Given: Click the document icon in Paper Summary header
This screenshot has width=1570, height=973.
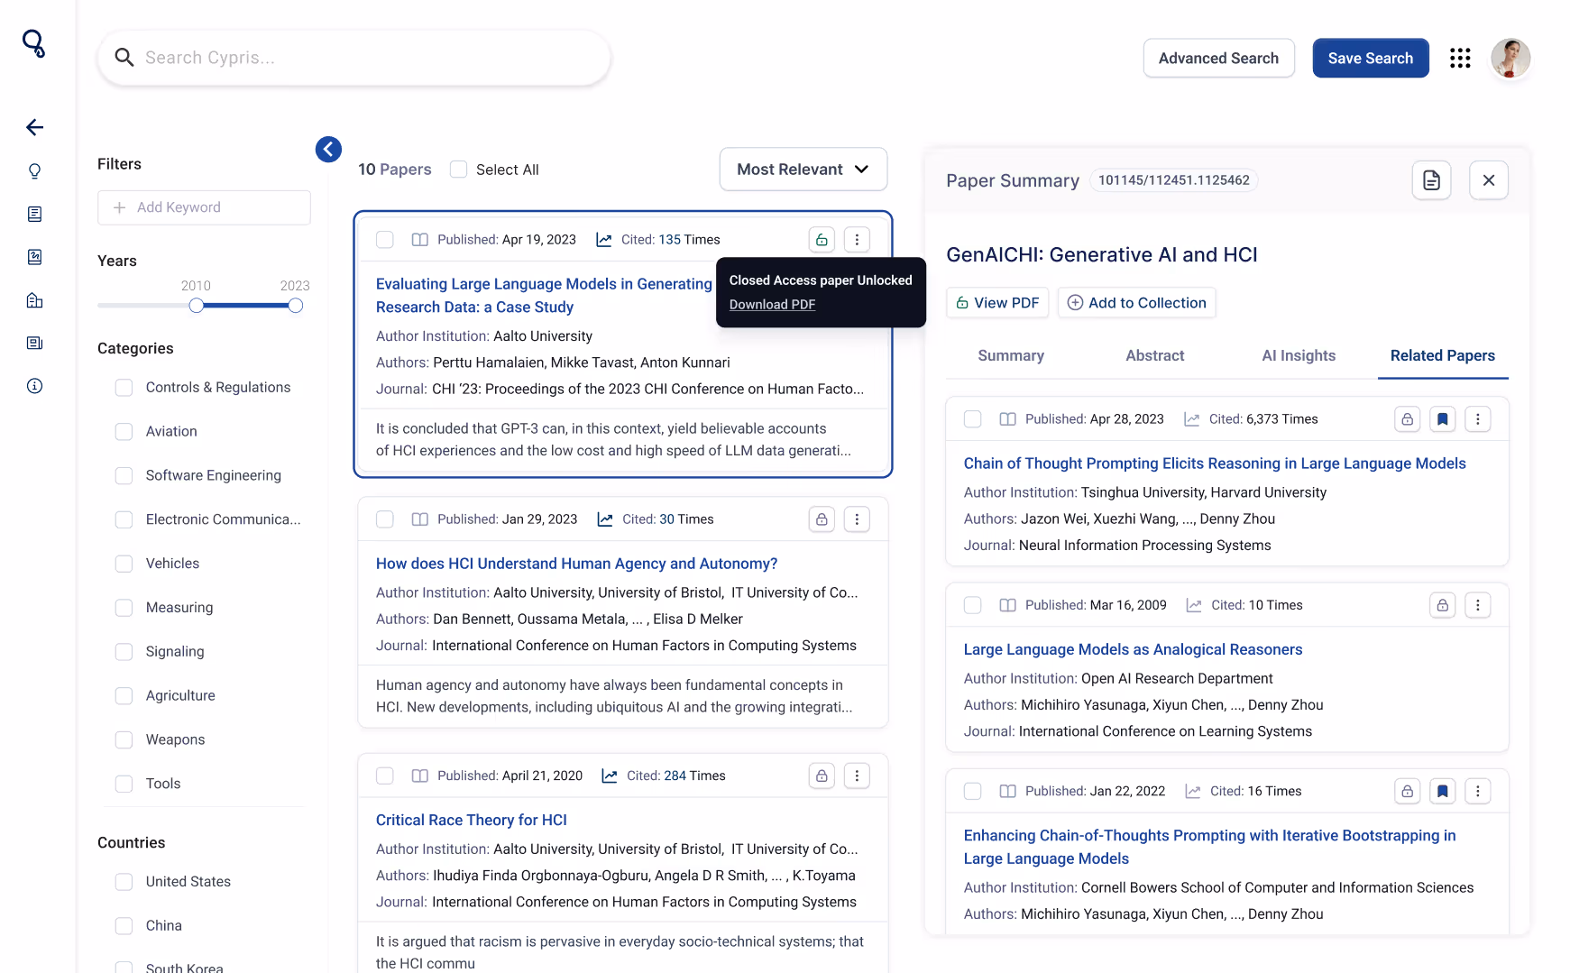Looking at the screenshot, I should tap(1431, 180).
